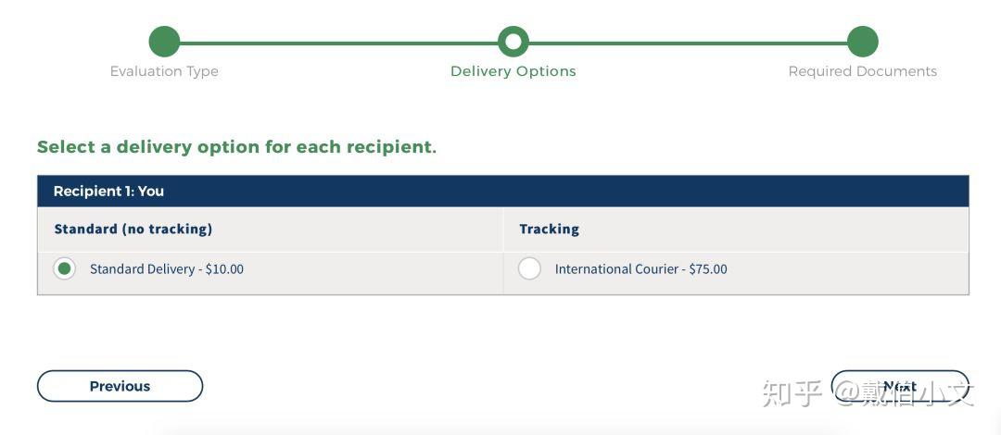Click the Required Documents step circle
The image size is (1001, 435).
click(x=862, y=42)
